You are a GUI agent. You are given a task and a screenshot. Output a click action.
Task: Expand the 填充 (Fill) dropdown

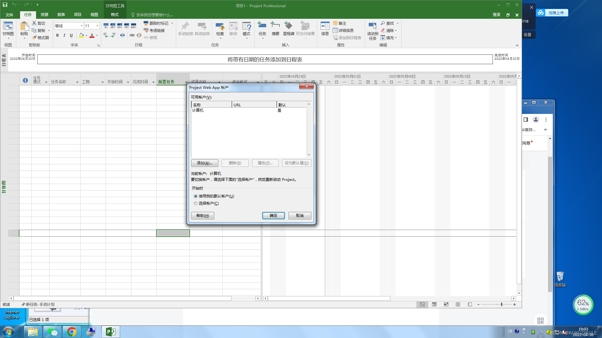389,38
